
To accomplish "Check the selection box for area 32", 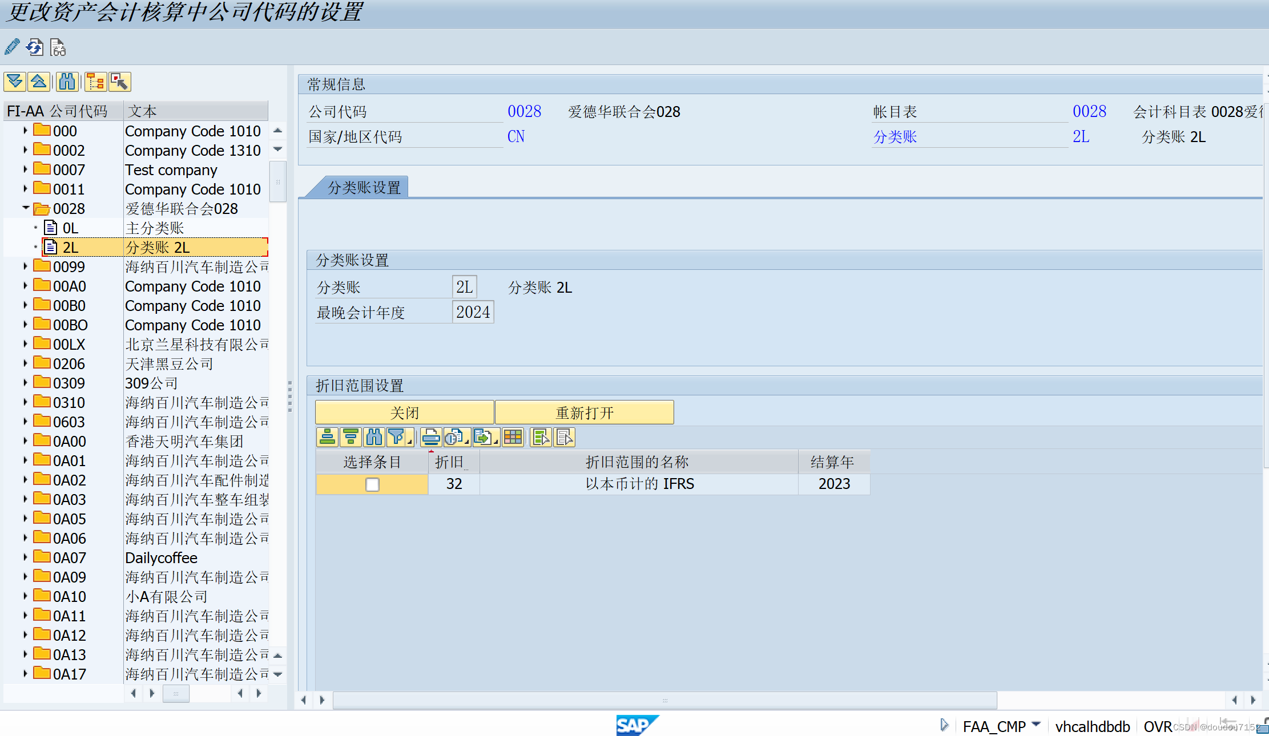I will (372, 484).
